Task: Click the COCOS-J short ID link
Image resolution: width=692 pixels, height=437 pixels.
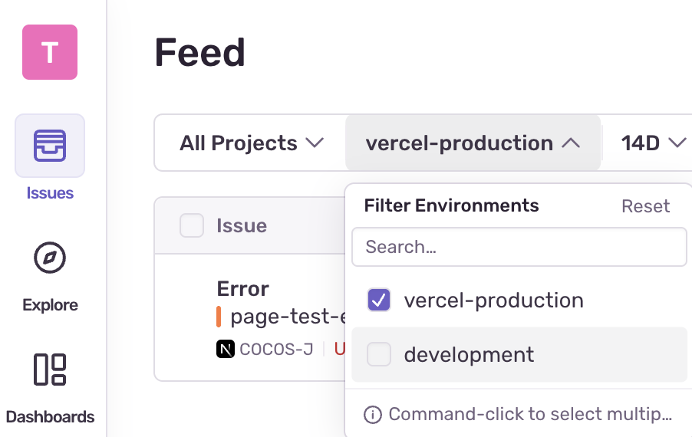Action: 276,349
